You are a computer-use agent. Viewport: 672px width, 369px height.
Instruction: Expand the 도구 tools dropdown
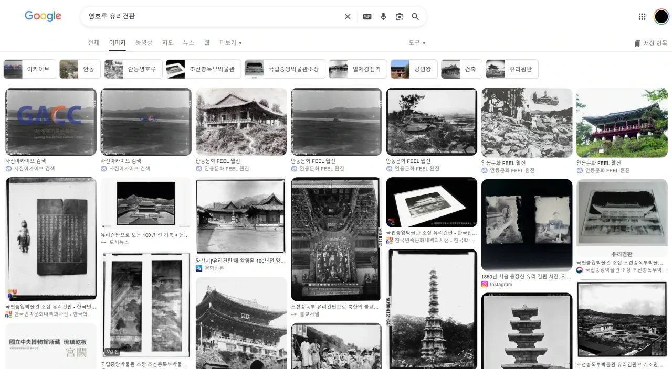click(x=417, y=42)
